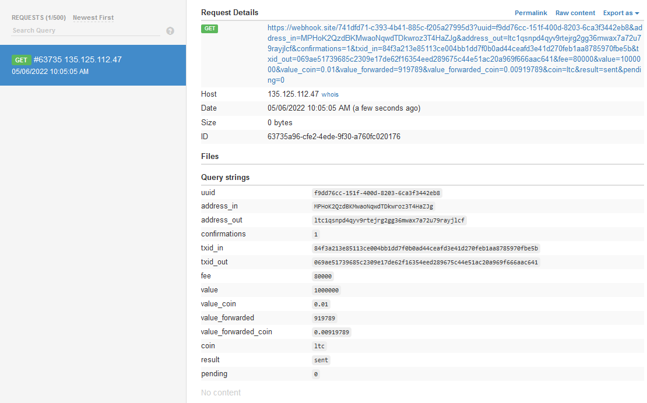Click the uuid value f9dd76cc-151f-400d-8203-6ca3f3442eb8
Image resolution: width=647 pixels, height=403 pixels.
(377, 193)
